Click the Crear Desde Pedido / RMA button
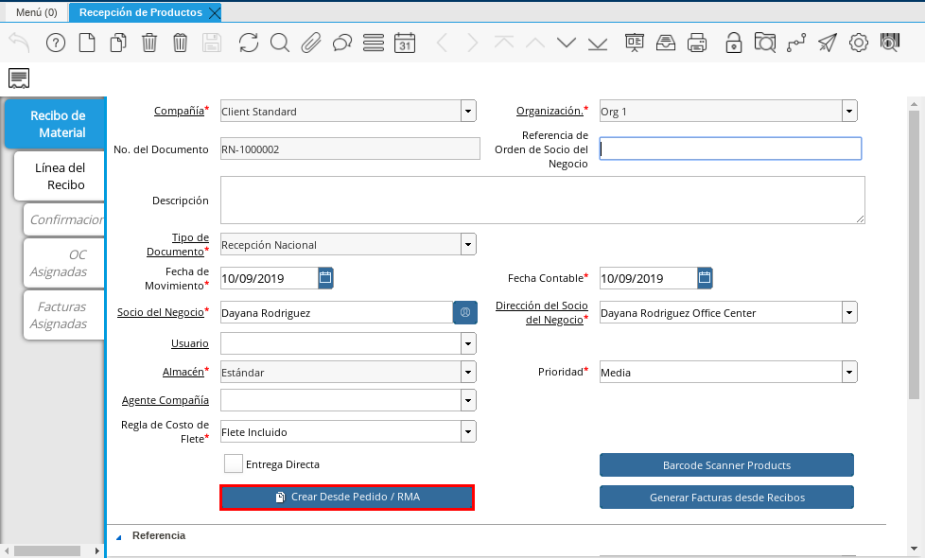This screenshot has width=925, height=559. coord(346,498)
